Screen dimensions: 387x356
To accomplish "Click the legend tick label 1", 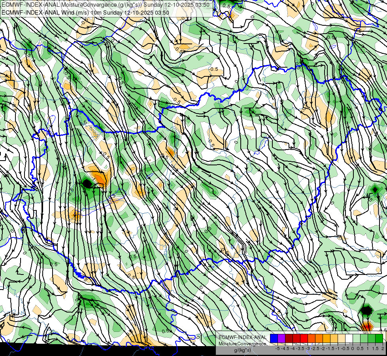I will (x=368, y=348).
